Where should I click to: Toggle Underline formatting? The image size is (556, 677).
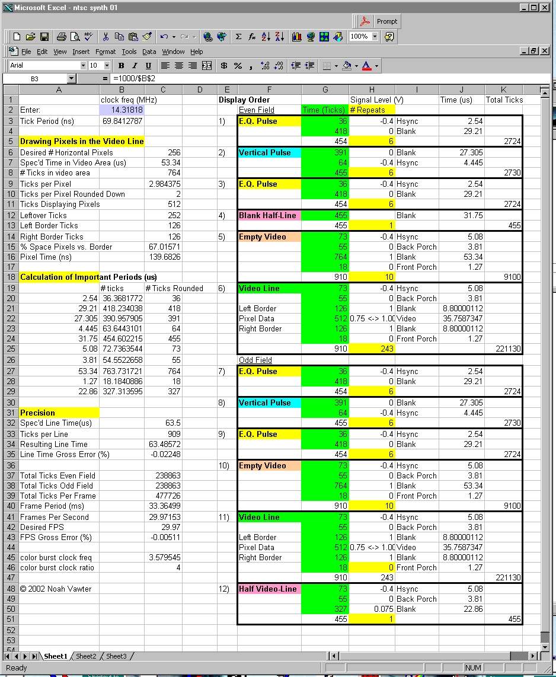click(x=148, y=66)
